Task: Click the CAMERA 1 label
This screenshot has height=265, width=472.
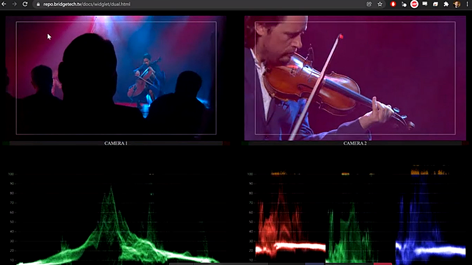Action: [x=116, y=143]
